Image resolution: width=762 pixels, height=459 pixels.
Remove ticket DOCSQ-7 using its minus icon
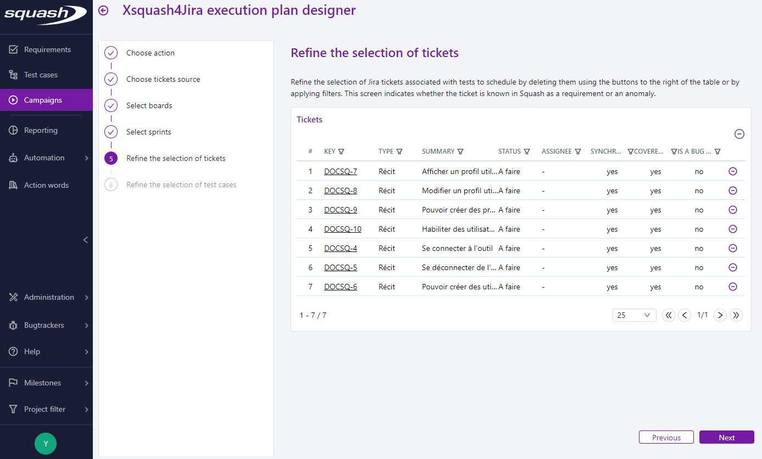[732, 171]
